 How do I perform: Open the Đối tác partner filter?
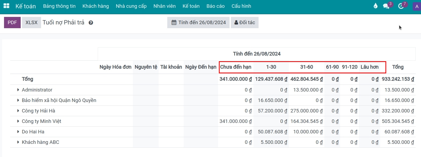pyautogui.click(x=245, y=23)
